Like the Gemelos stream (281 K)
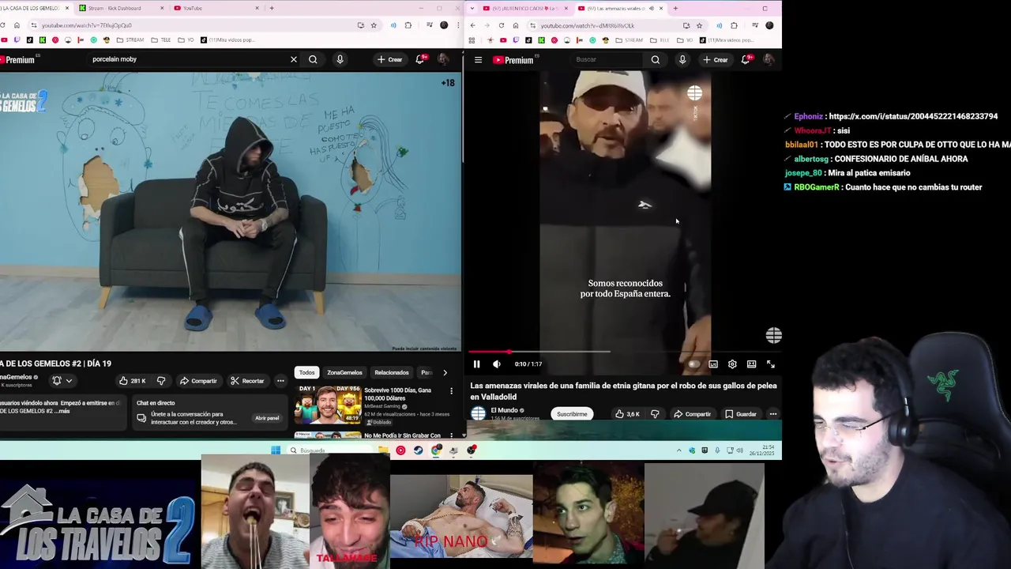 [x=133, y=381]
